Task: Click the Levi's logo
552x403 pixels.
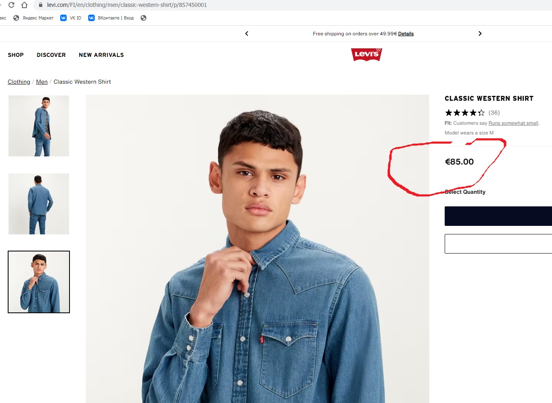Action: pyautogui.click(x=366, y=54)
